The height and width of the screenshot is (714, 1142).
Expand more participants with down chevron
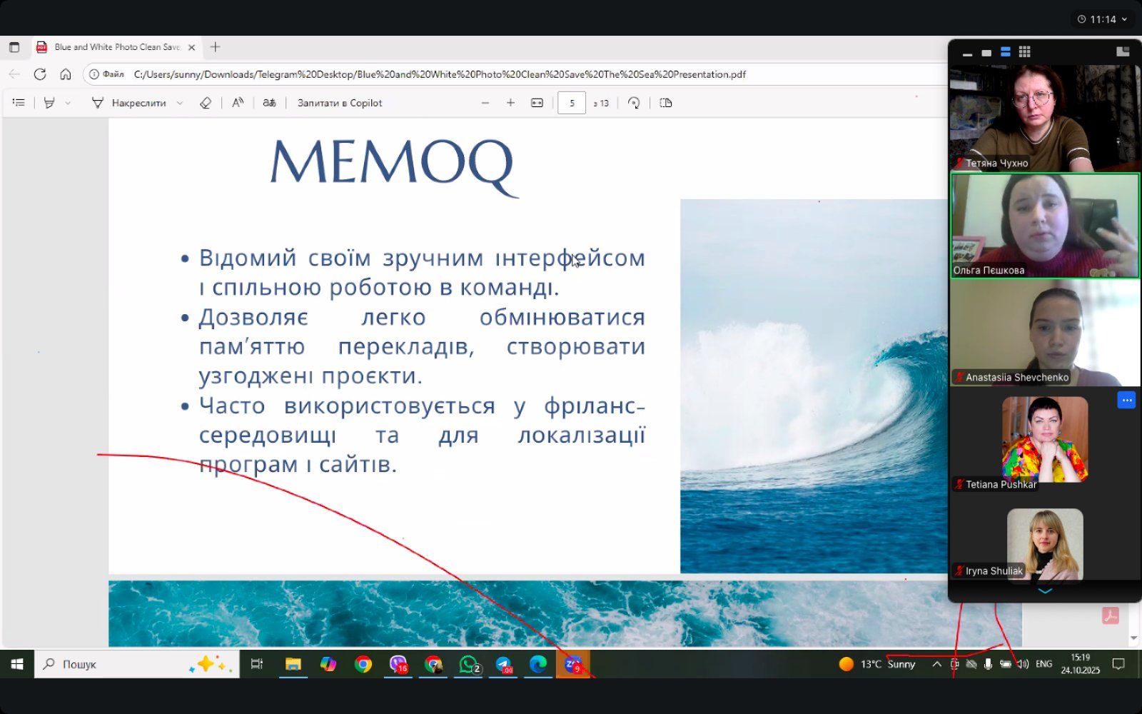click(1045, 591)
